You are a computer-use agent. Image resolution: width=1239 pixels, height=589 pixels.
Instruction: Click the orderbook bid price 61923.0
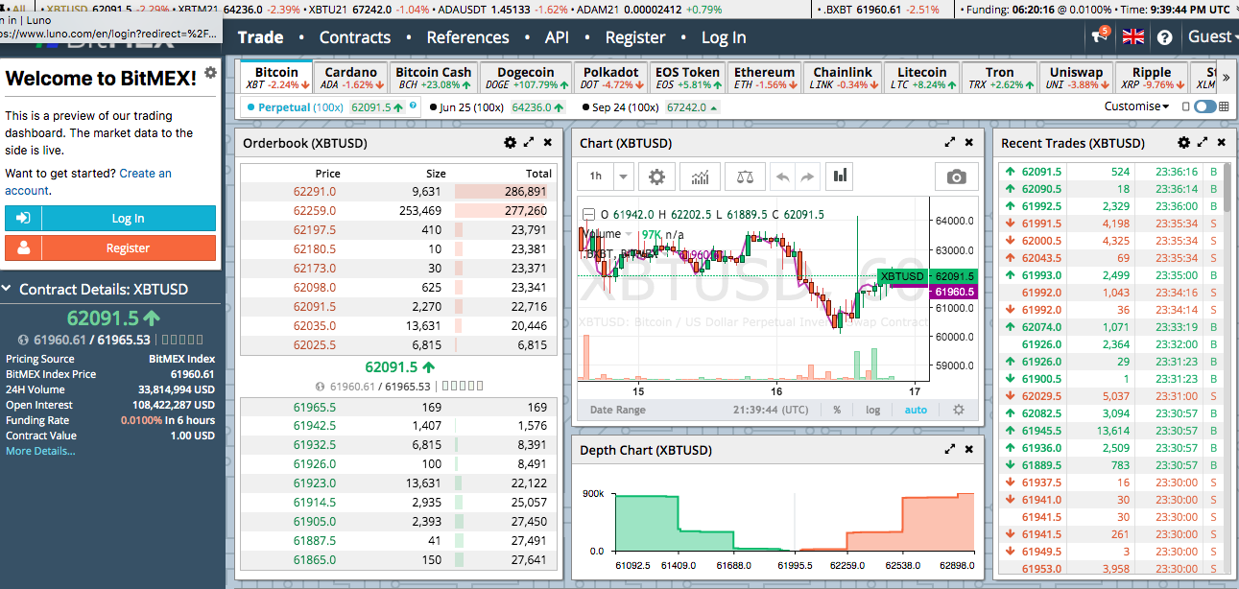(315, 483)
